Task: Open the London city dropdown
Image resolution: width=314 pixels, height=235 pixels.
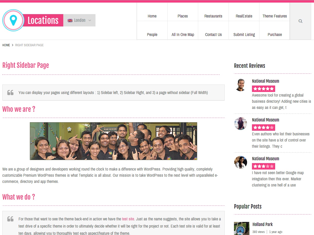Action: (79, 20)
